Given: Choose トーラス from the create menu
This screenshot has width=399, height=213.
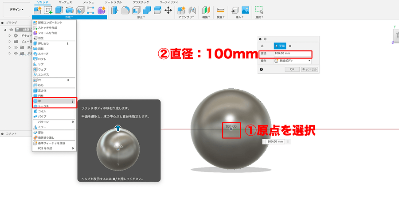Looking at the screenshot, I should pos(54,106).
